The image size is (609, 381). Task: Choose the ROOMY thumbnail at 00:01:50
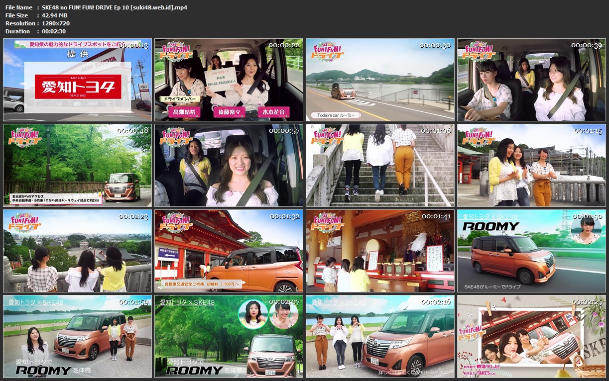coord(531,251)
